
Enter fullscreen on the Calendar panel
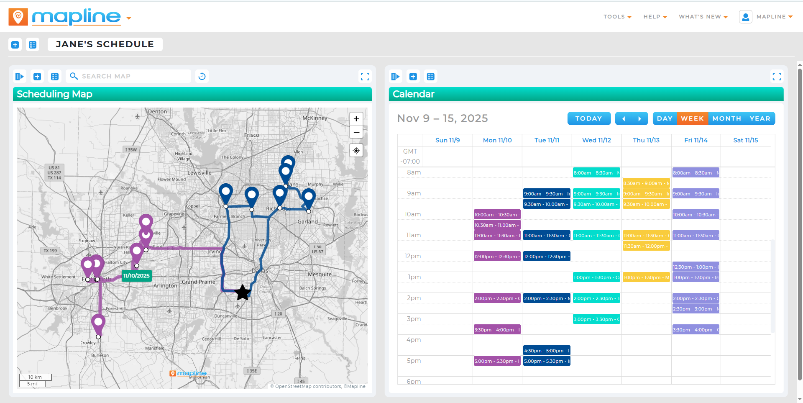[777, 76]
